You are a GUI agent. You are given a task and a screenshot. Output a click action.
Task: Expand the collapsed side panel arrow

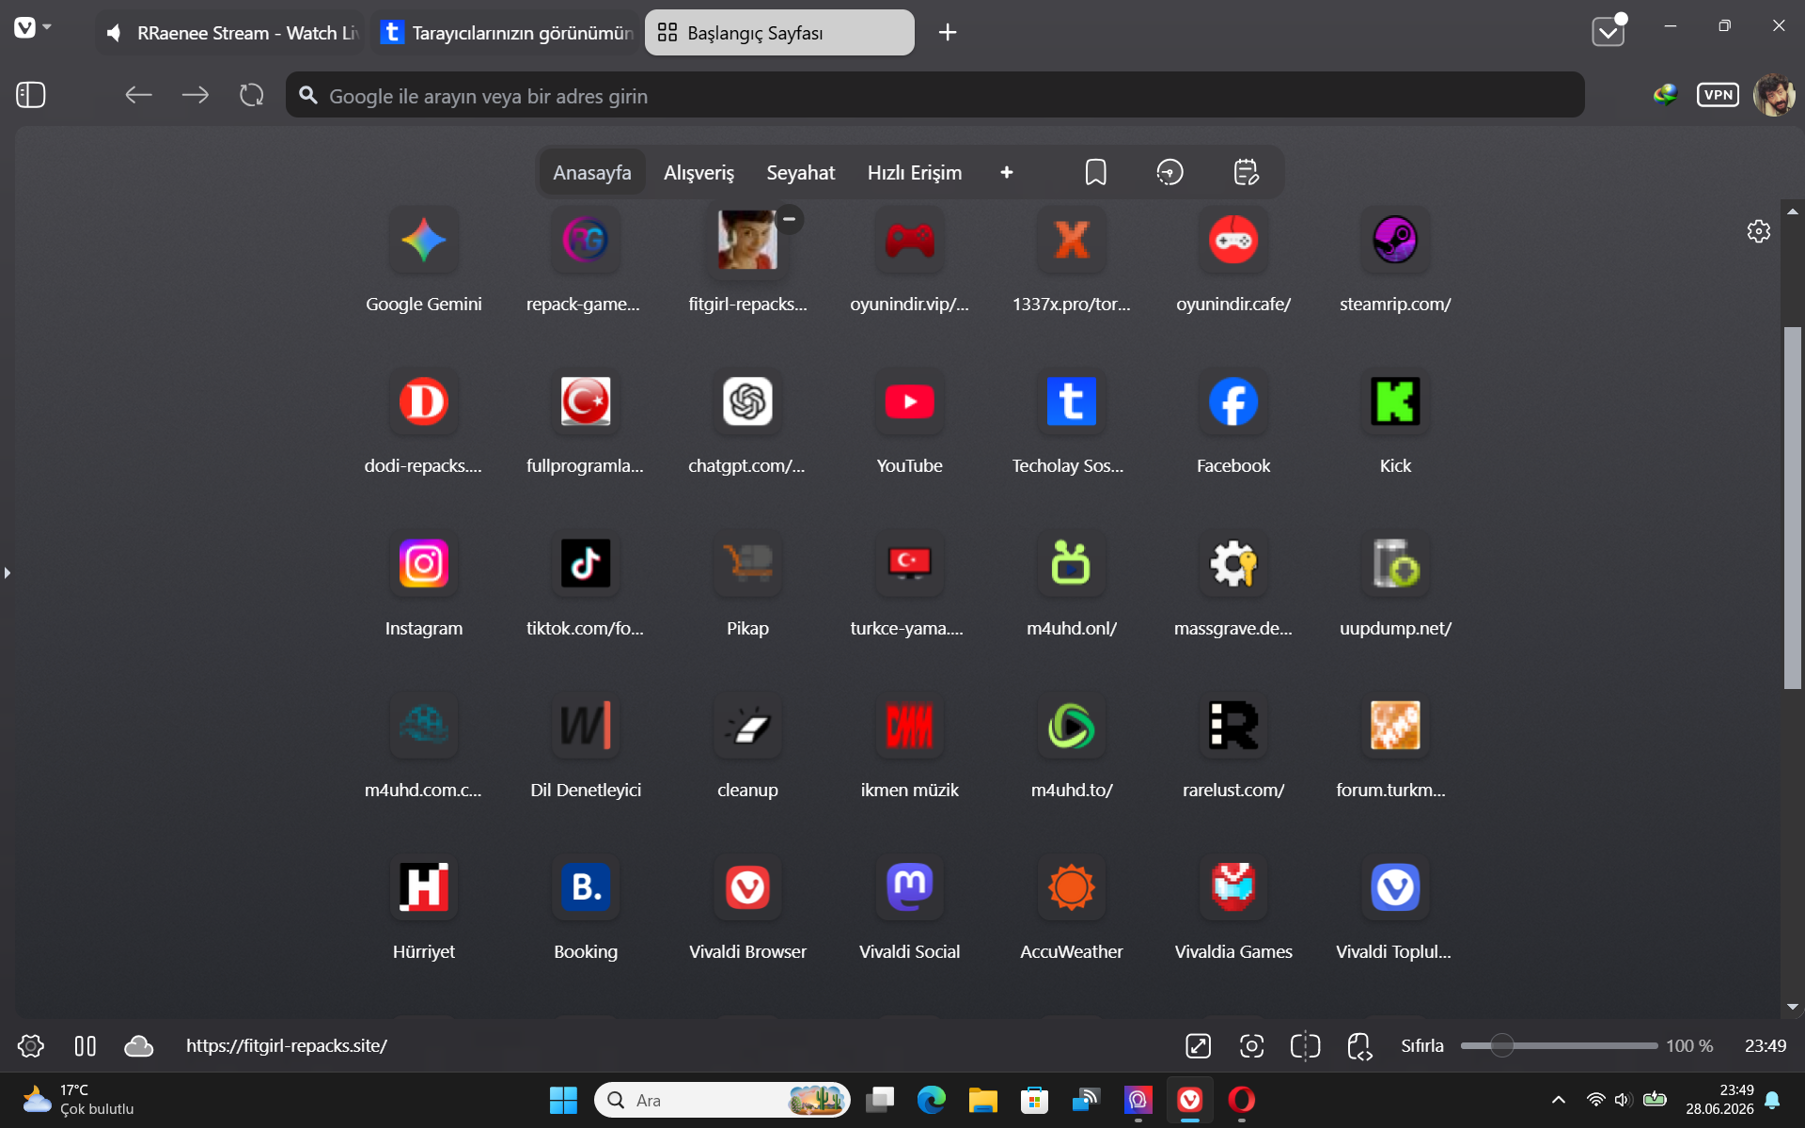(x=8, y=572)
